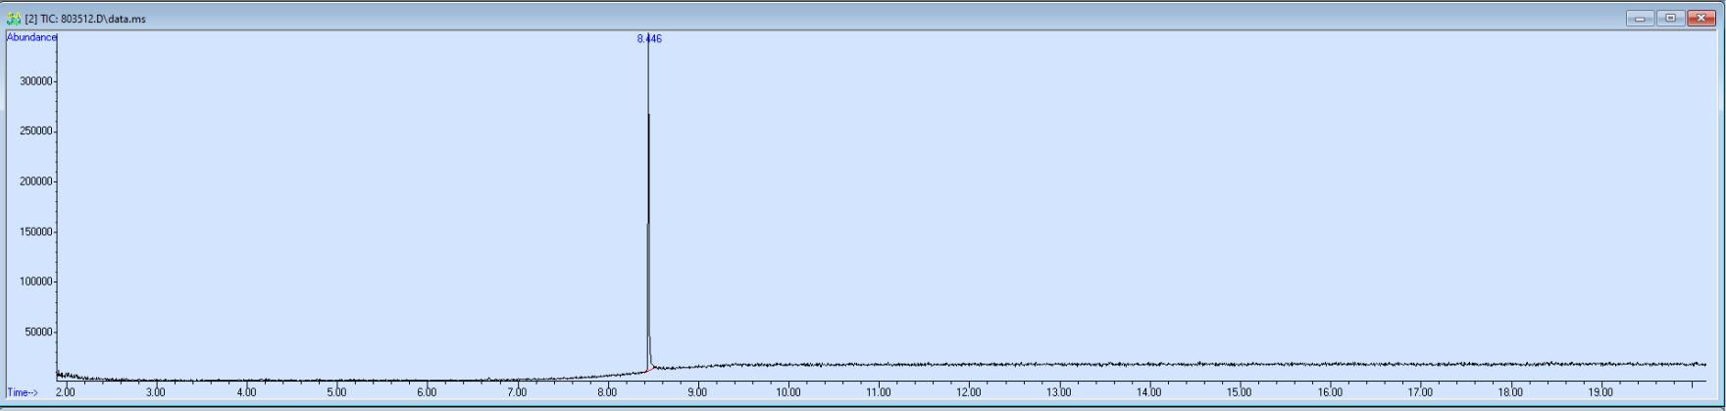
Task: Click the 100000 abundance tick label
Action: [35, 282]
